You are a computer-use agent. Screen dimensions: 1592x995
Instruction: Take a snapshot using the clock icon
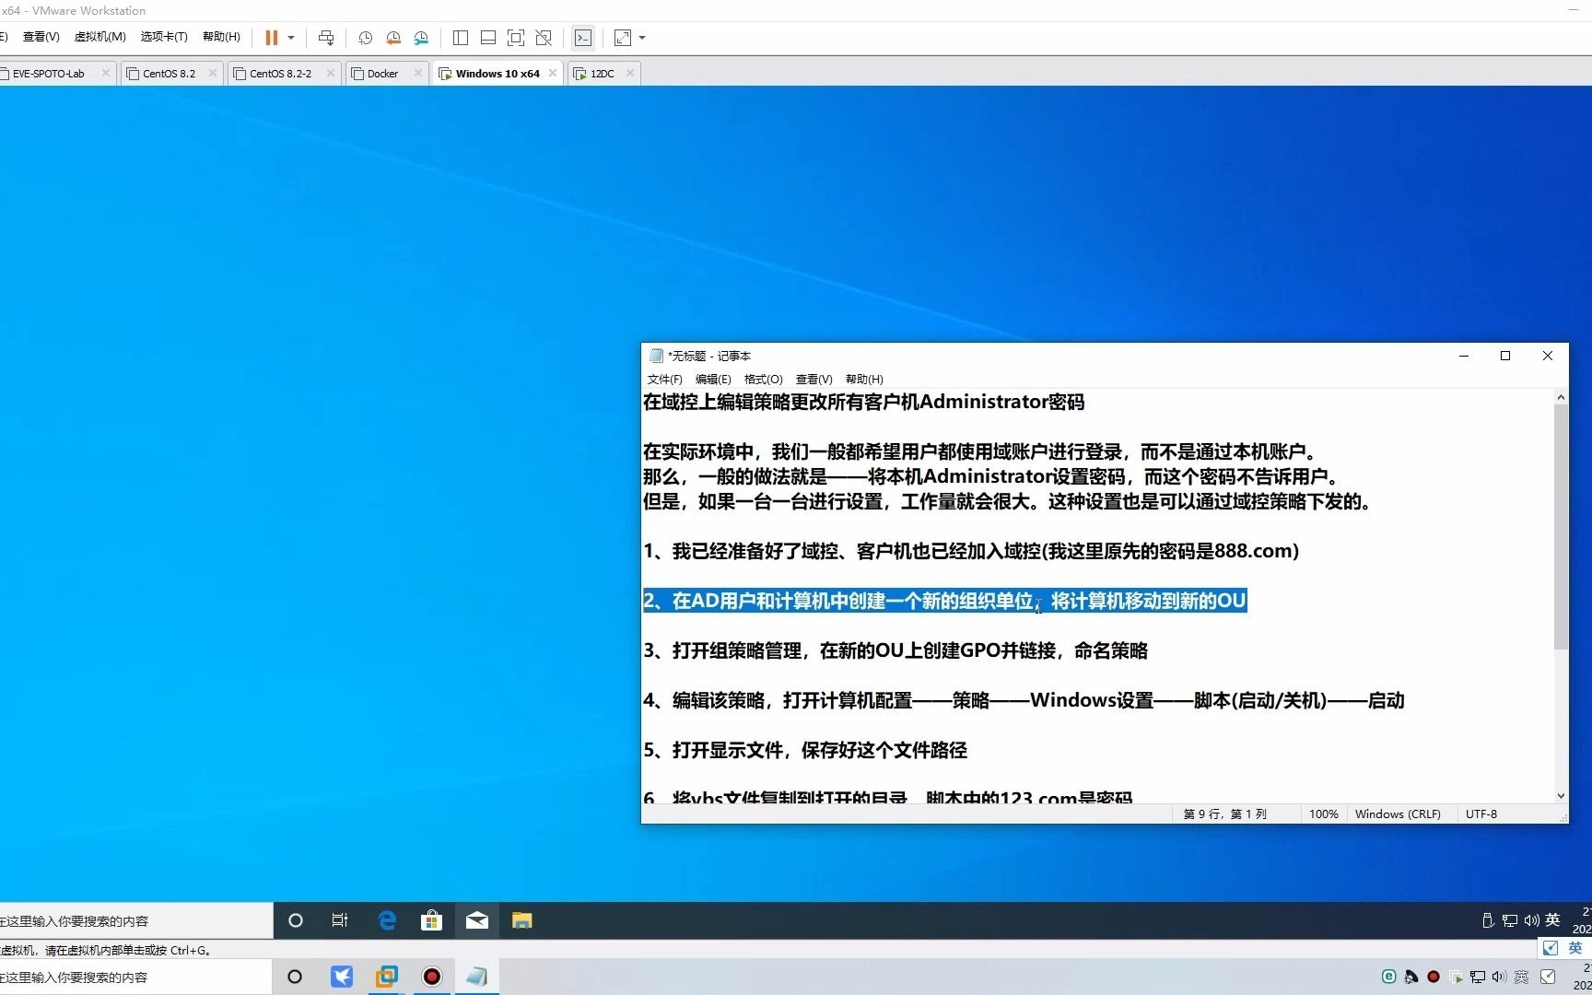(365, 38)
